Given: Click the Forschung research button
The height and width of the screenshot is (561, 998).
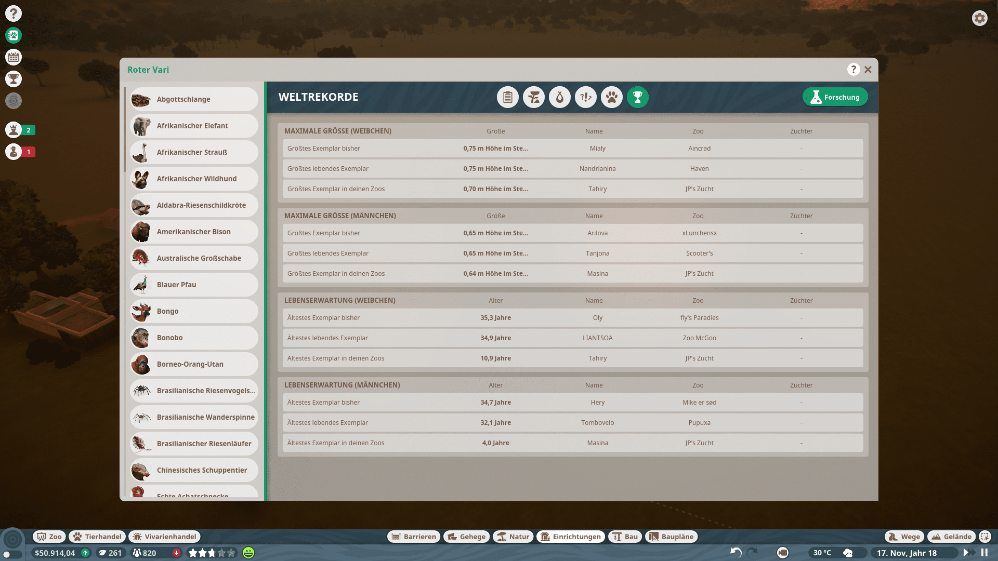Looking at the screenshot, I should [x=835, y=97].
